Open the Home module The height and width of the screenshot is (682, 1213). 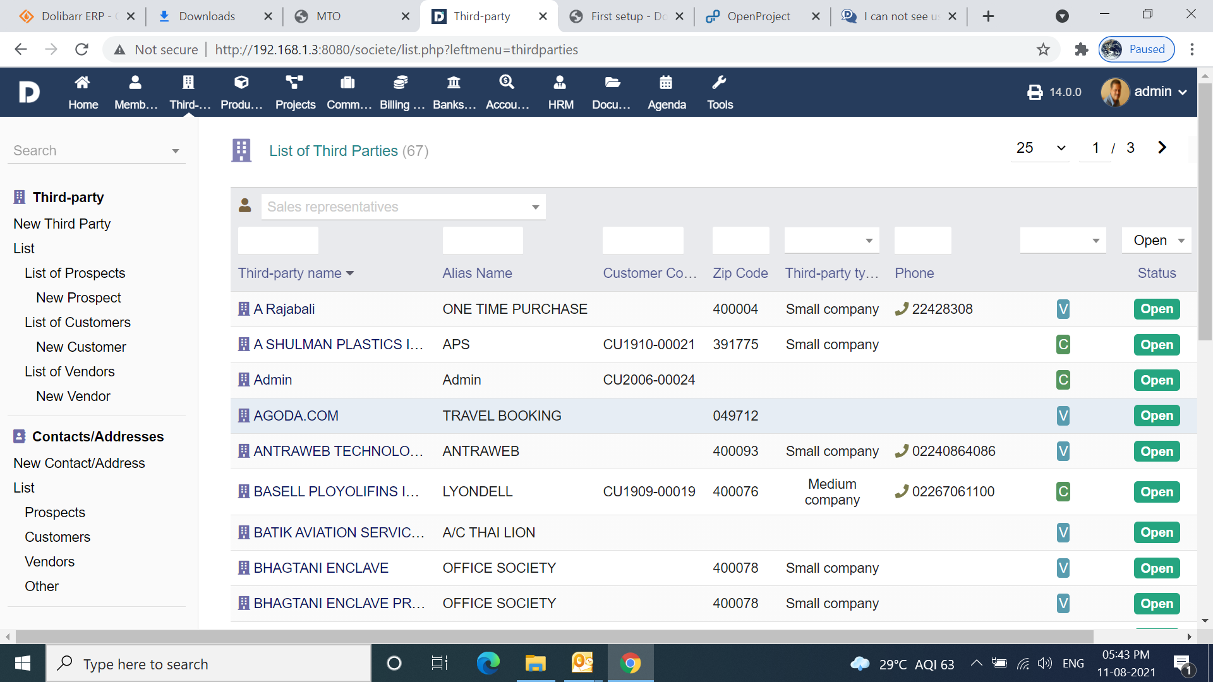pos(83,92)
